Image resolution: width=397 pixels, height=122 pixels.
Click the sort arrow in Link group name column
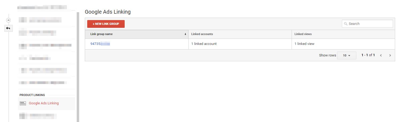[x=185, y=34]
